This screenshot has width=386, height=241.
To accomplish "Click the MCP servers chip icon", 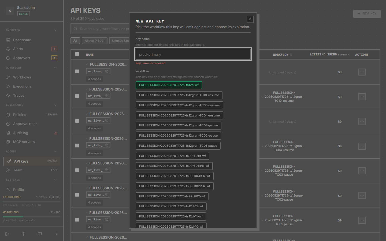I will [8, 142].
